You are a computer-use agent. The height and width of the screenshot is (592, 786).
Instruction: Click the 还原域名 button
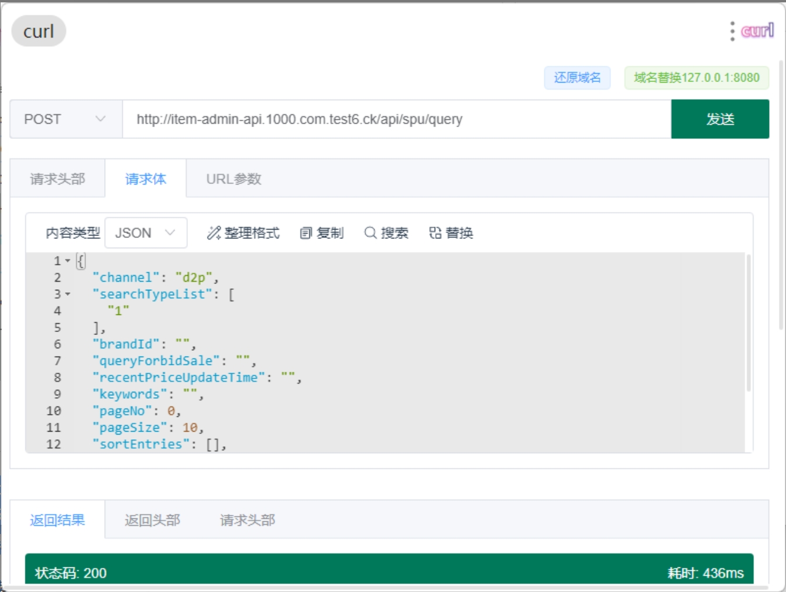(x=577, y=77)
